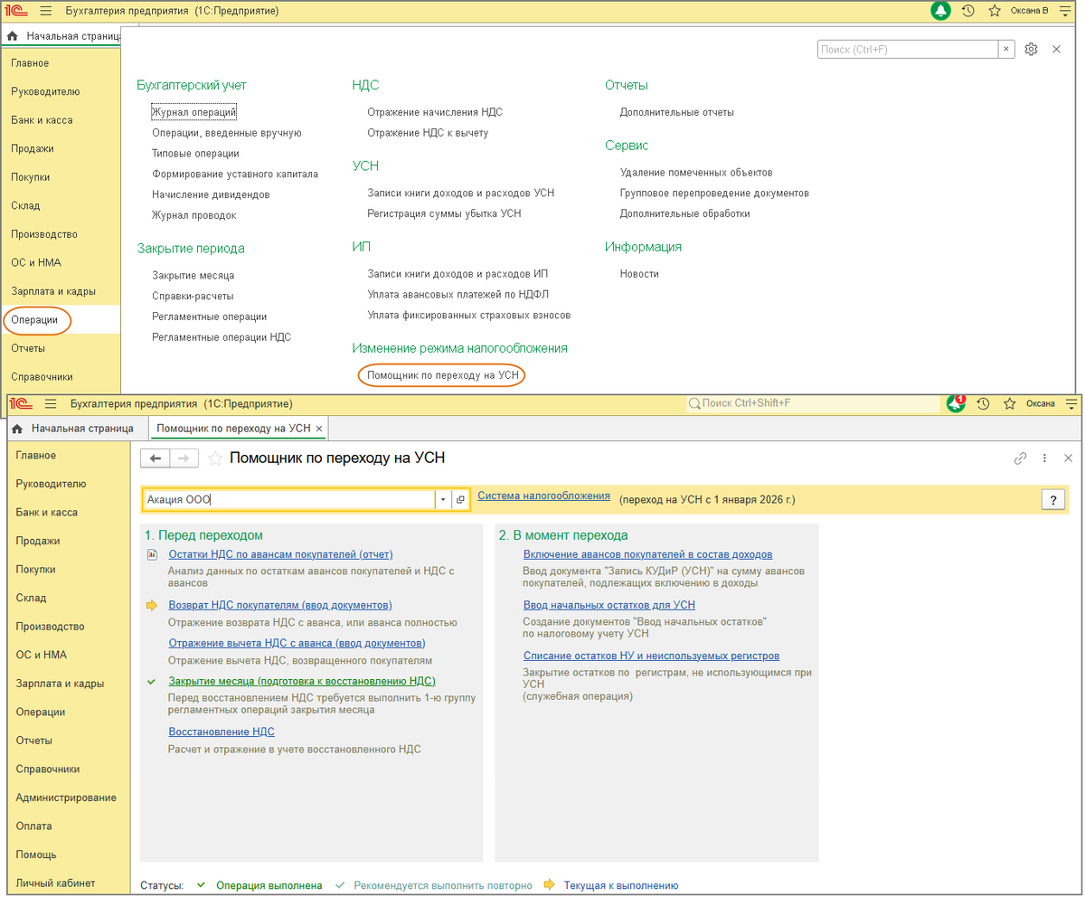Open the Система налогообложения link

pos(544,496)
